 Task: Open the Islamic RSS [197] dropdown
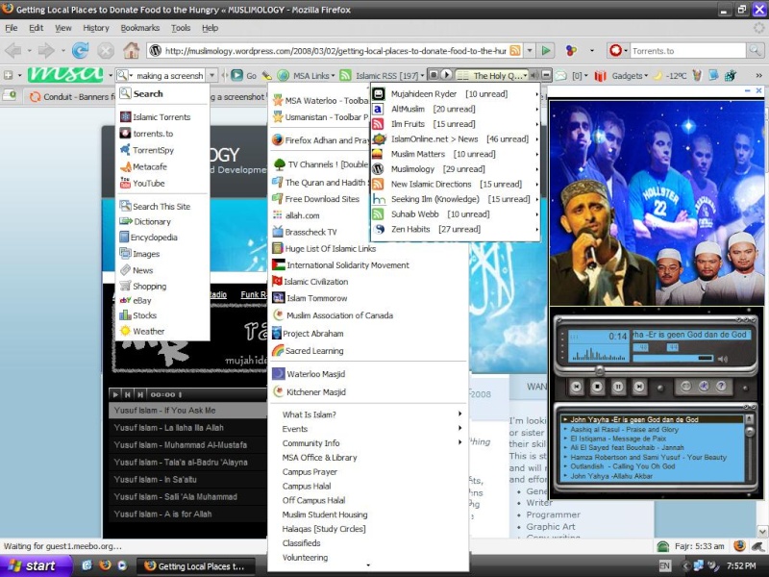pyautogui.click(x=383, y=76)
